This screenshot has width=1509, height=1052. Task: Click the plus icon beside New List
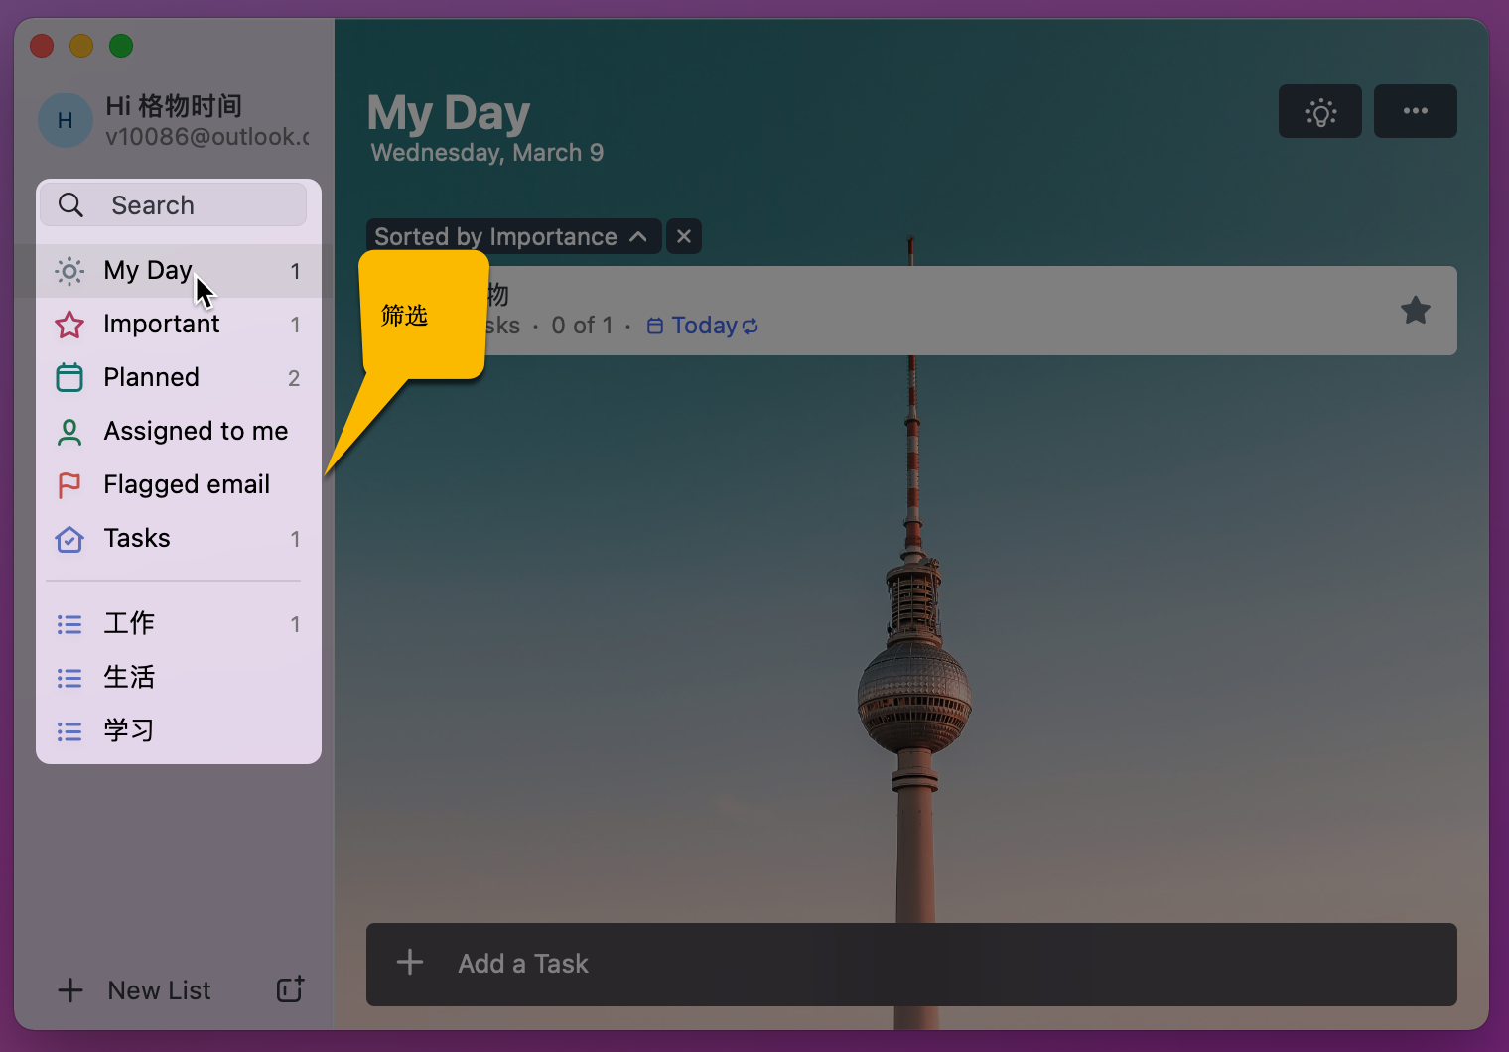(x=70, y=990)
